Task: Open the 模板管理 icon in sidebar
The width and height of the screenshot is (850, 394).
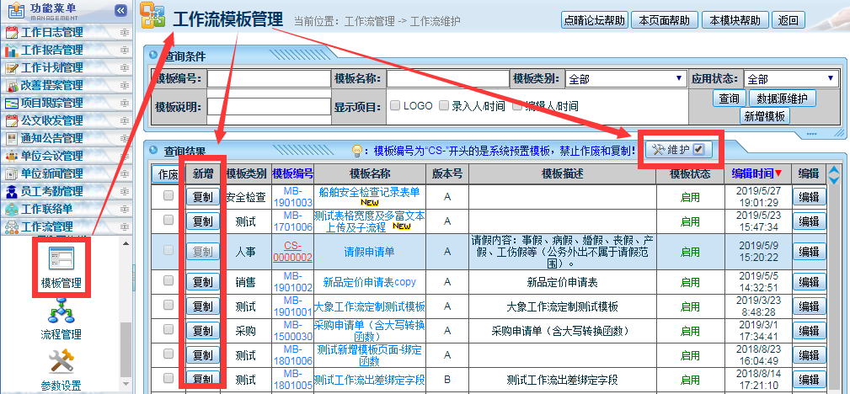Action: click(61, 259)
